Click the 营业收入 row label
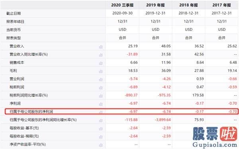This screenshot has height=149, width=239. pyautogui.click(x=17, y=46)
